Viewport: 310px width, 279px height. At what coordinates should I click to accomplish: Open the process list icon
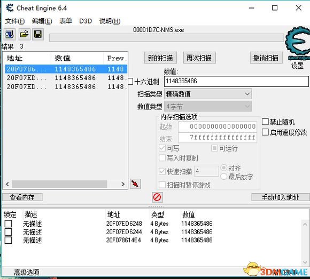point(9,35)
